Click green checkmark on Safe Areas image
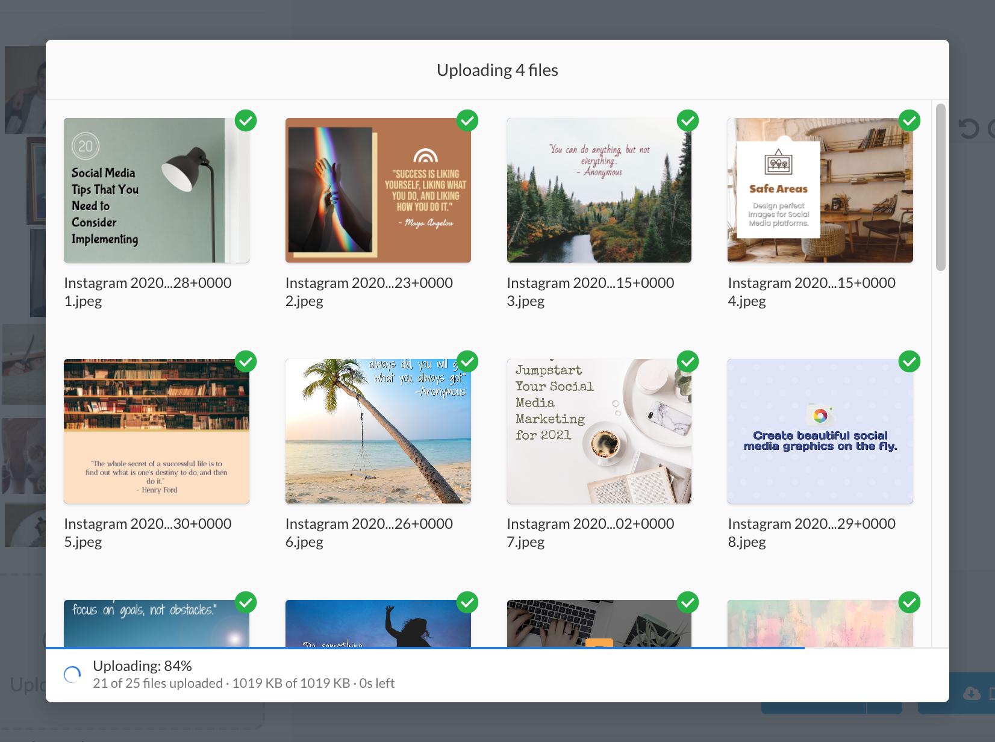995x742 pixels. pyautogui.click(x=909, y=120)
